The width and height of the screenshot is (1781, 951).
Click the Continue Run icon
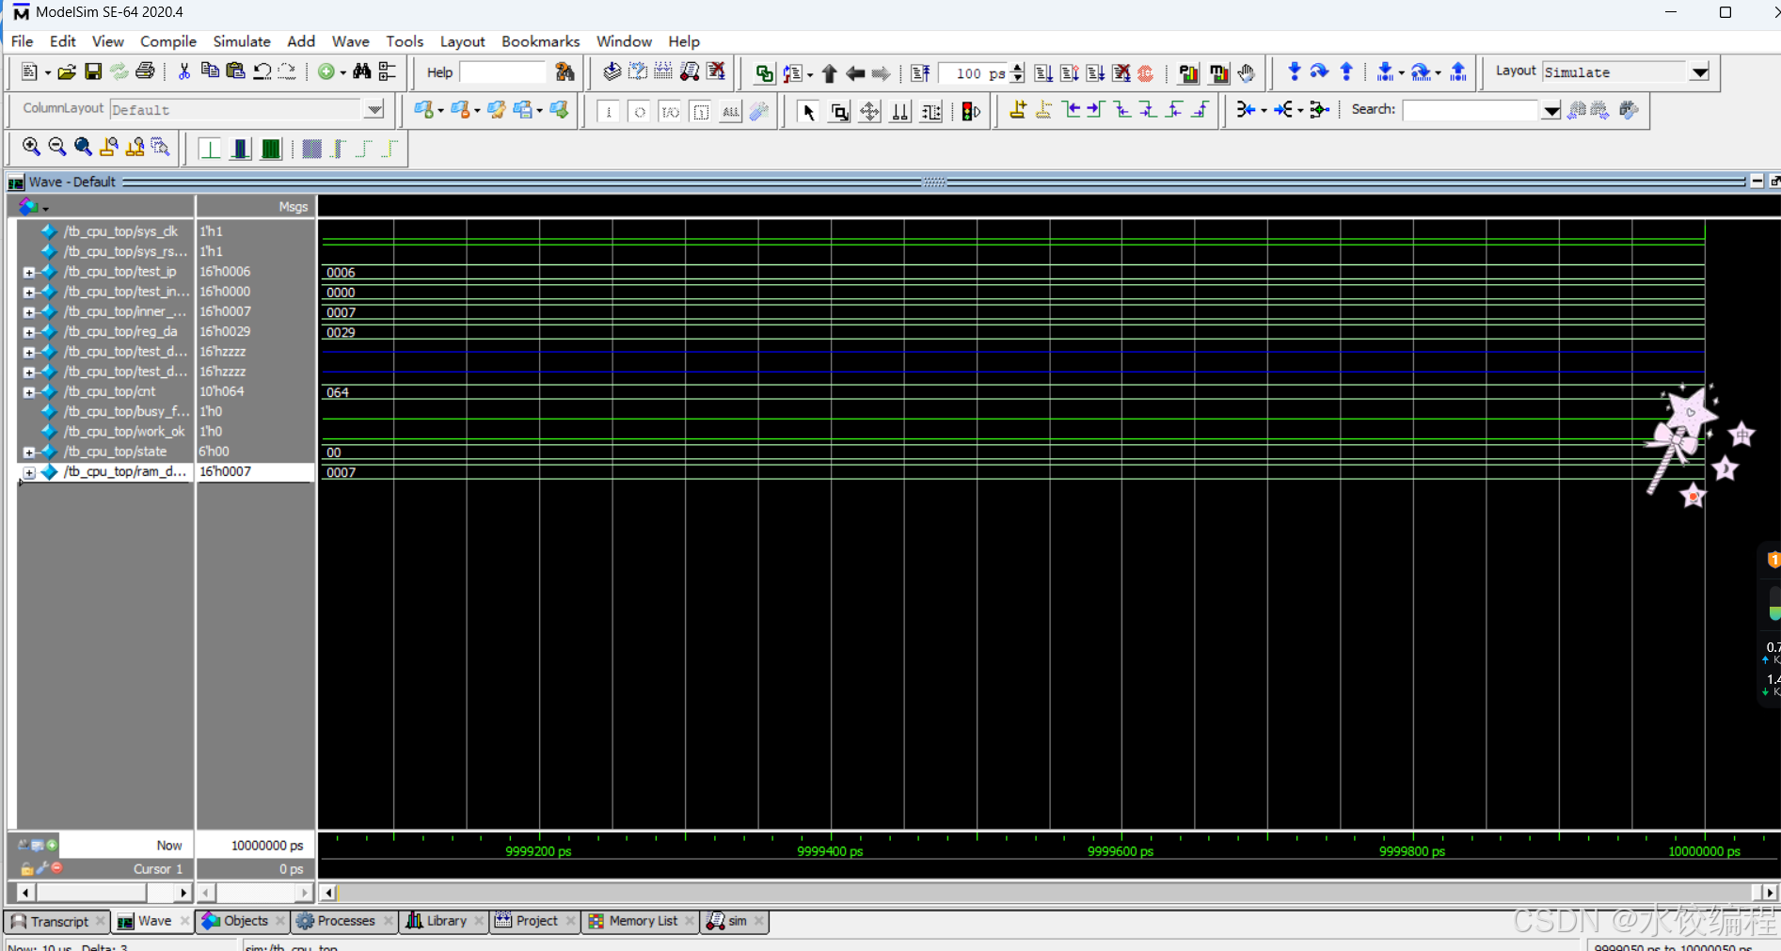(1070, 73)
